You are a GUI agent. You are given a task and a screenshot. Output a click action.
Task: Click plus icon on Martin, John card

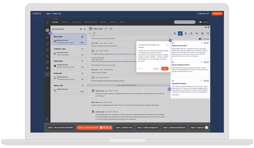click(x=82, y=85)
